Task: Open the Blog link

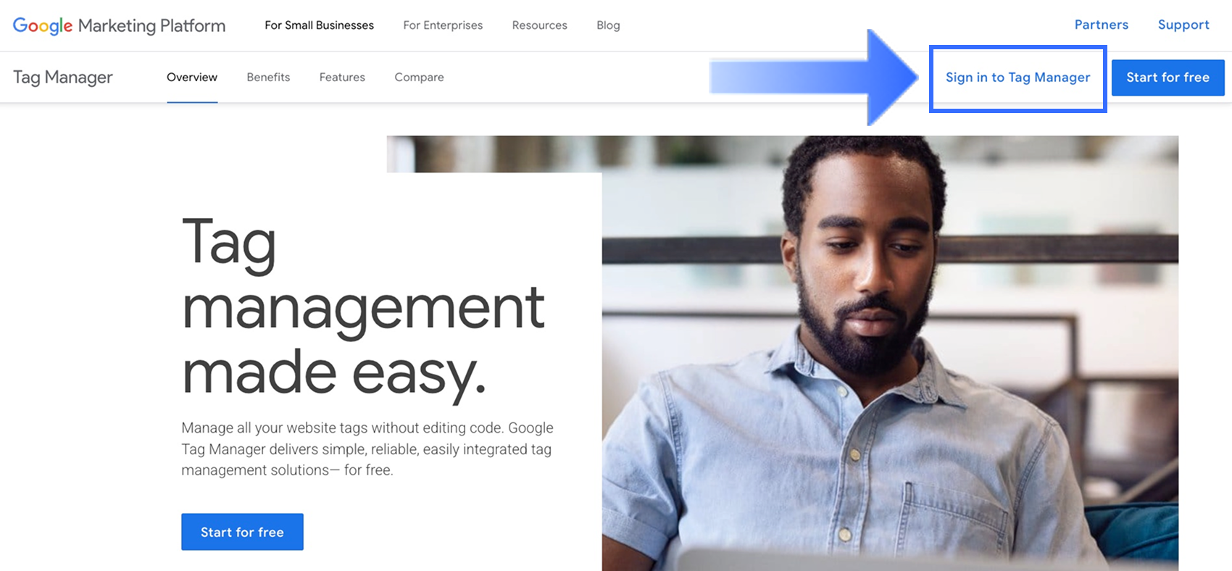Action: pyautogui.click(x=608, y=25)
